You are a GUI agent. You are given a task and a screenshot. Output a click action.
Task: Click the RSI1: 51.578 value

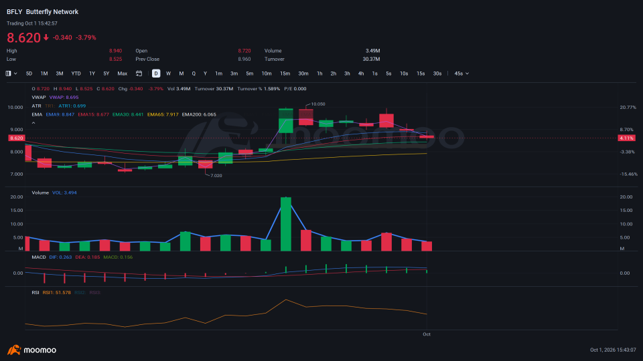click(56, 293)
